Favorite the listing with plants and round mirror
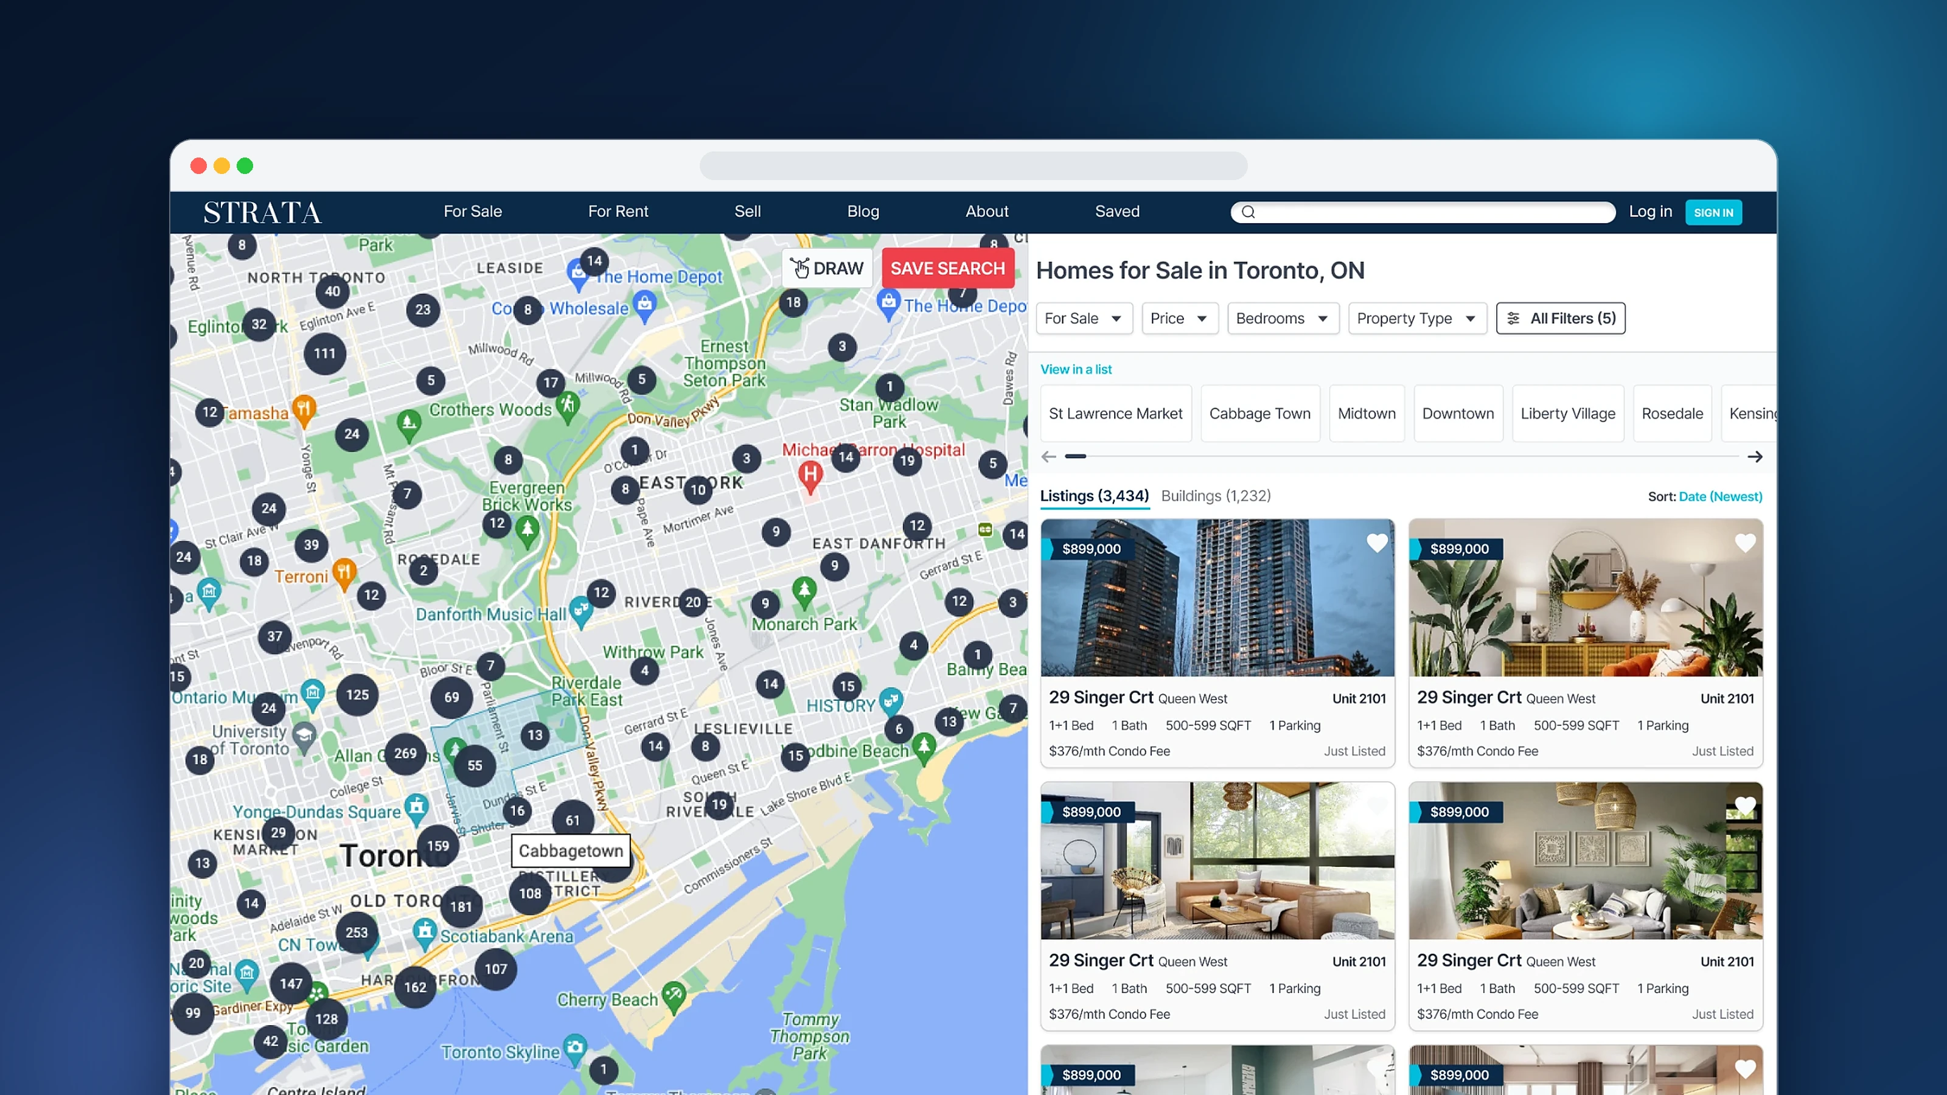The image size is (1947, 1095). coord(1744,543)
